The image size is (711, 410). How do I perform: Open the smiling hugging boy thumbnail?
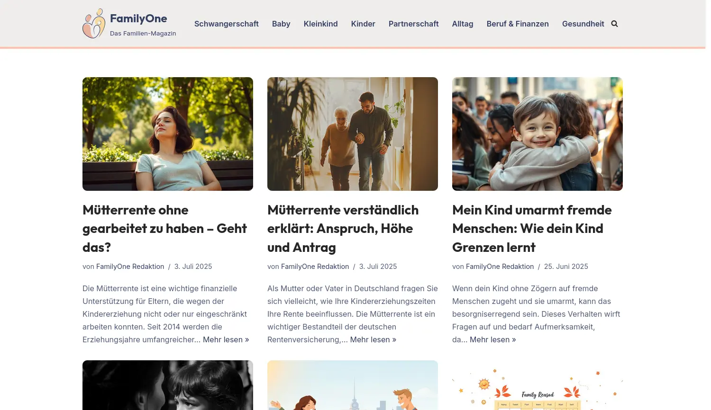(538, 134)
